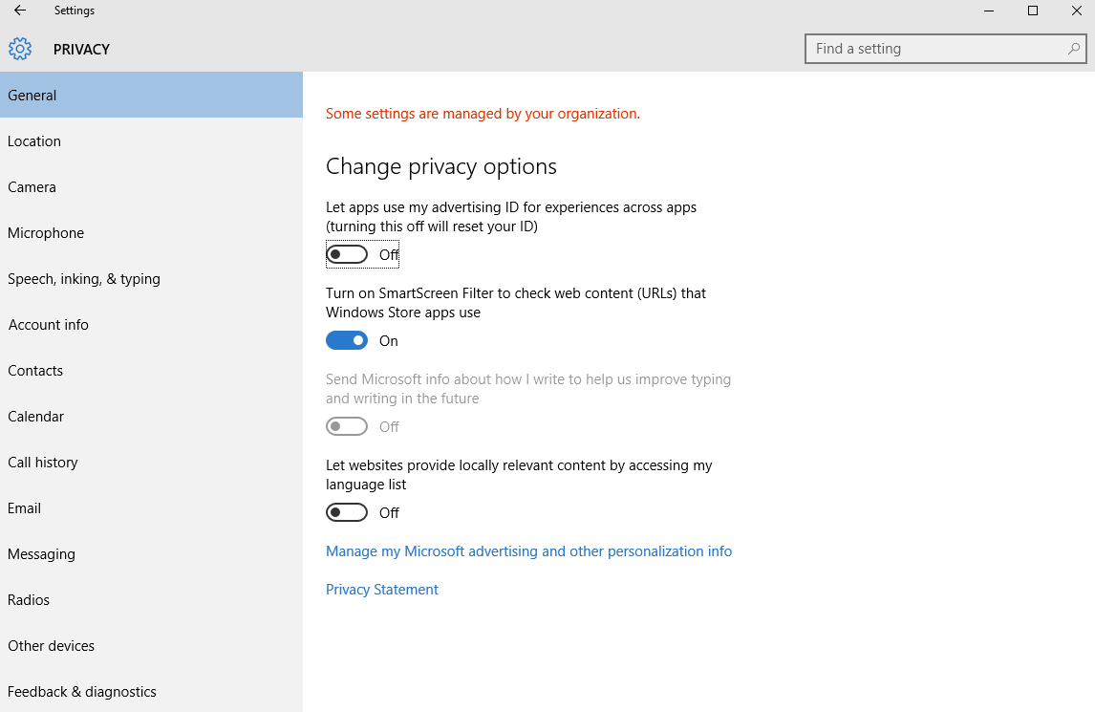The height and width of the screenshot is (712, 1095).
Task: Open Feedback & diagnostics section
Action: (82, 692)
